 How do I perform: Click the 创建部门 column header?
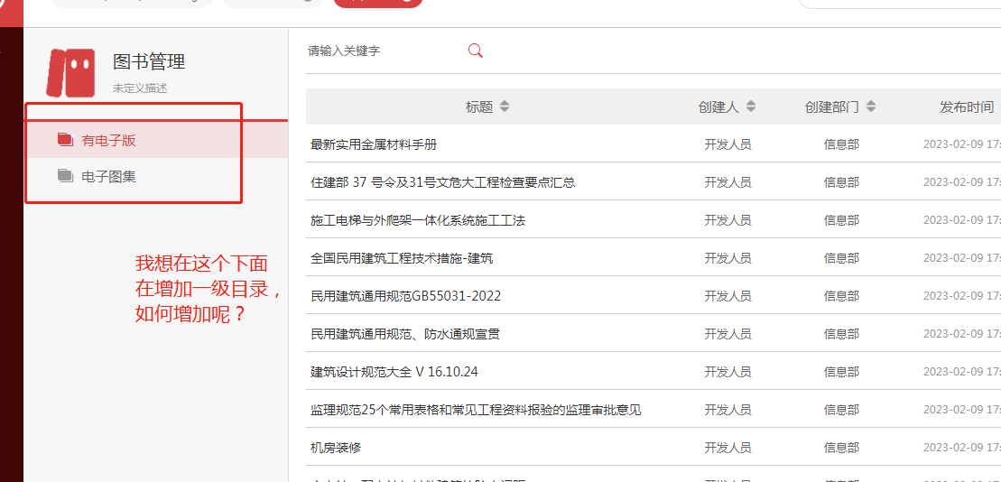pos(832,107)
